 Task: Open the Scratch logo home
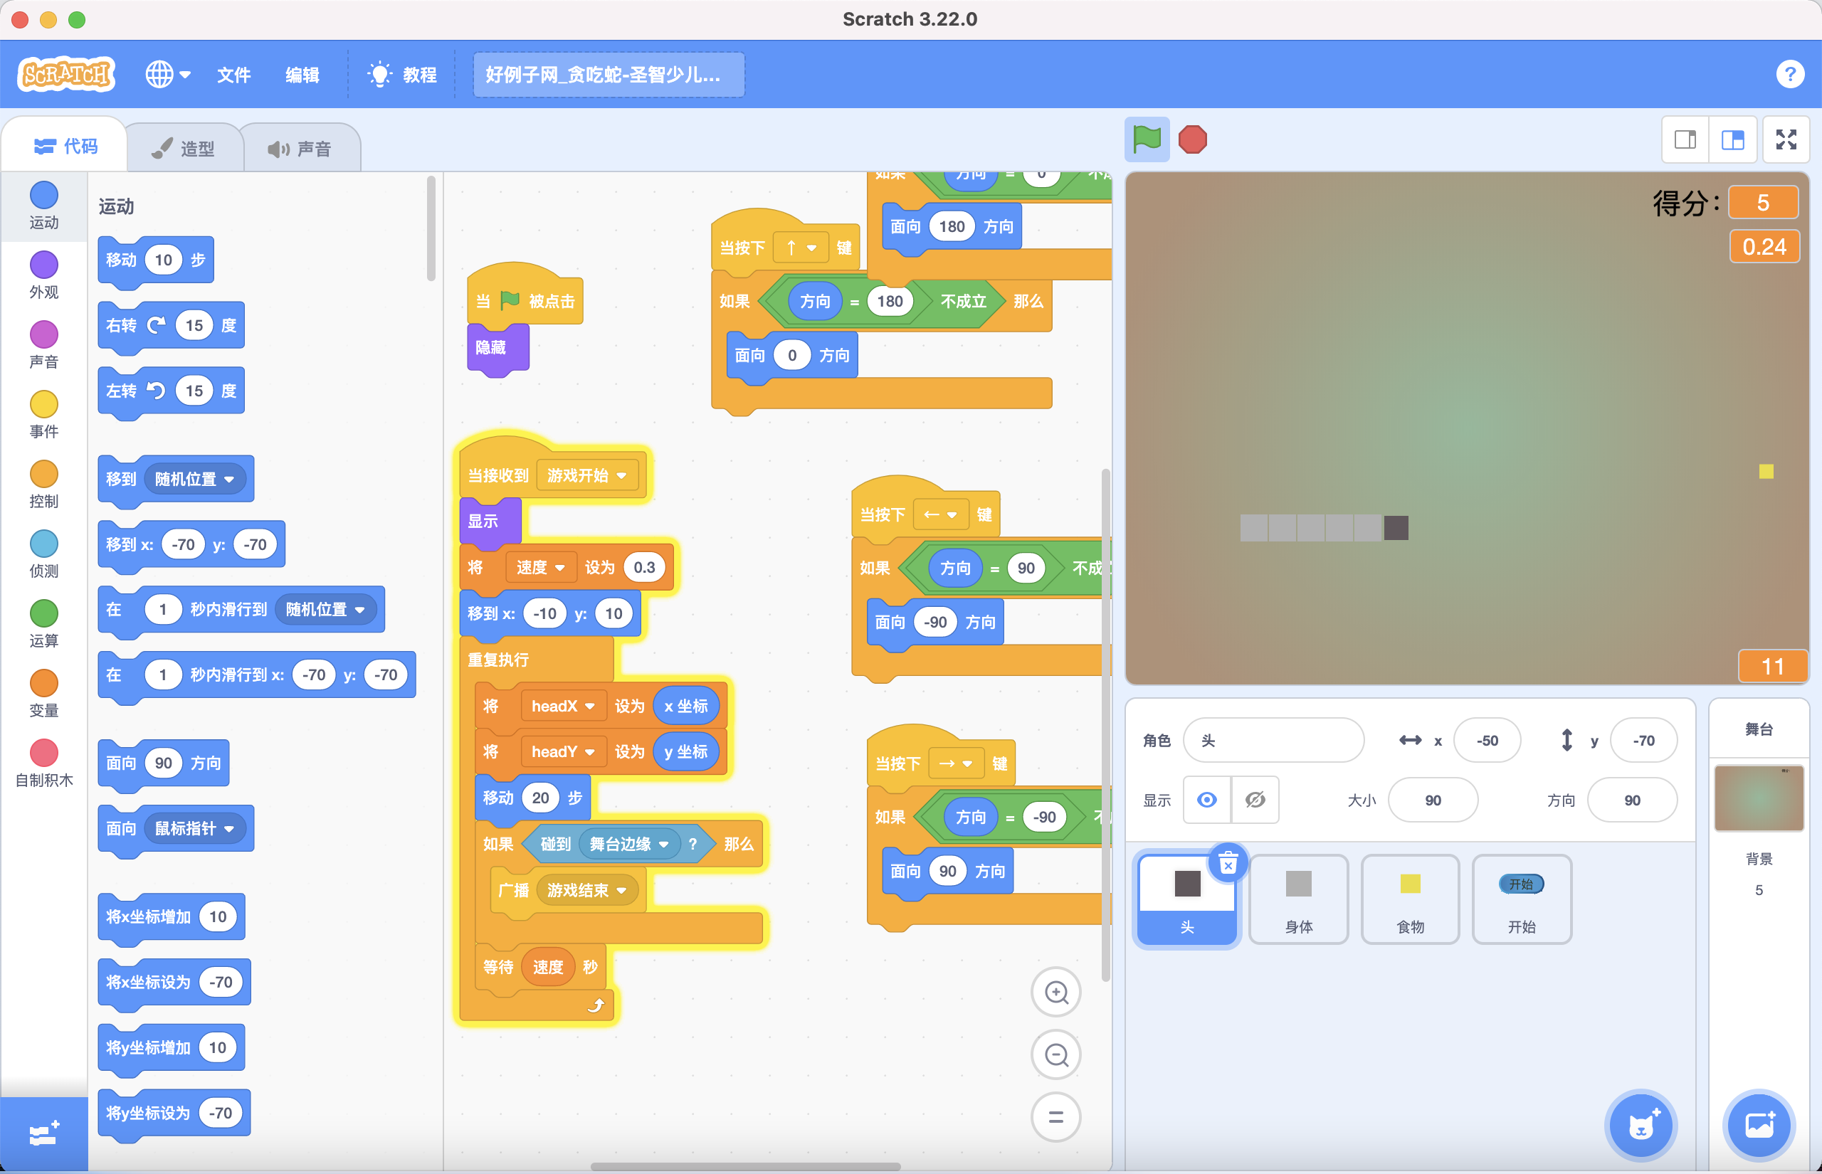pos(66,75)
